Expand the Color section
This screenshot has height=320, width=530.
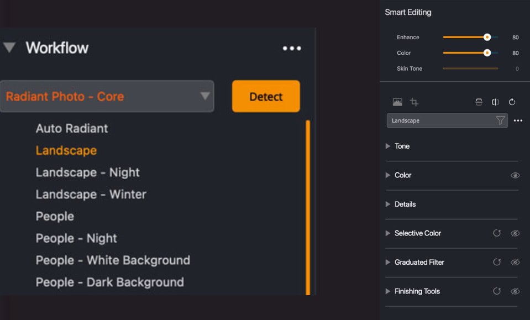388,175
